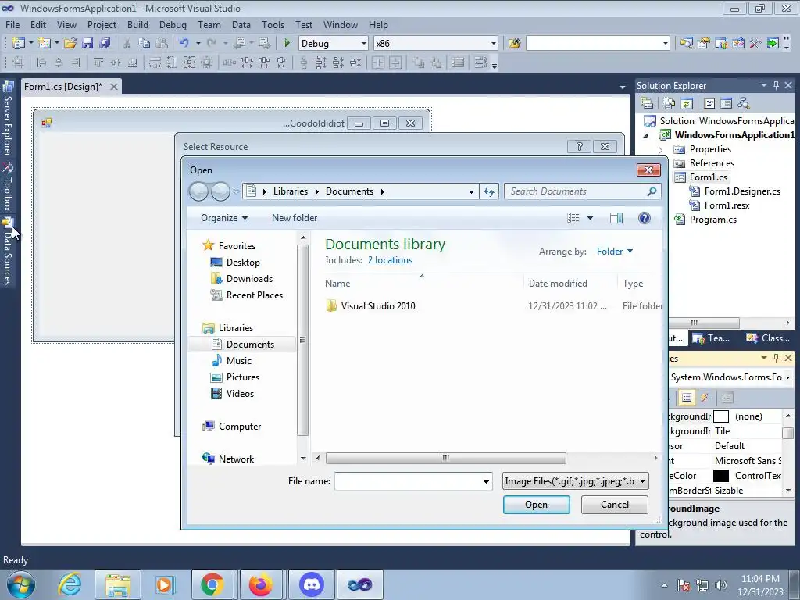Select Program.cs in Solution Explorer
The height and width of the screenshot is (600, 800).
tap(712, 220)
